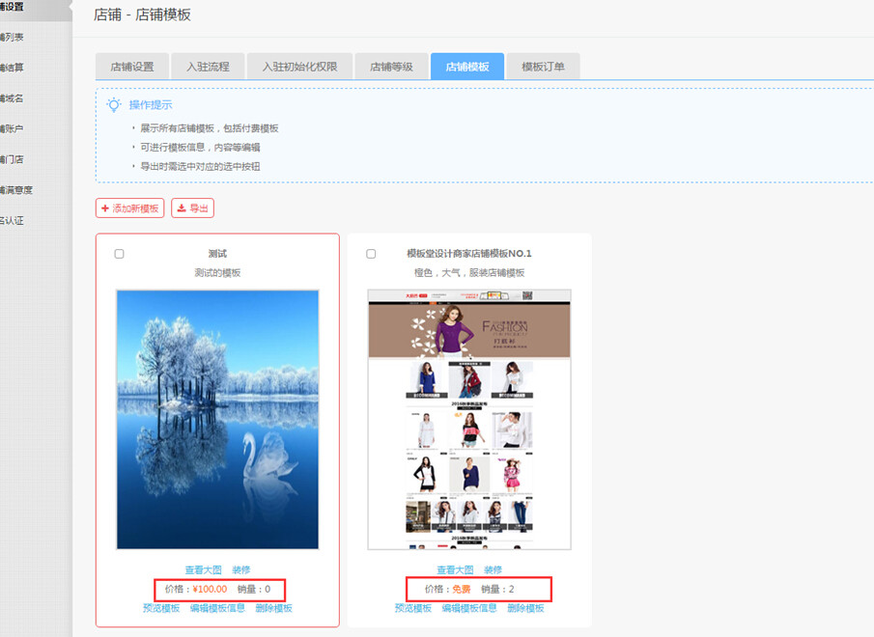Switch to the 入驻流程 tab
Viewport: 874px width, 637px height.
click(x=208, y=67)
